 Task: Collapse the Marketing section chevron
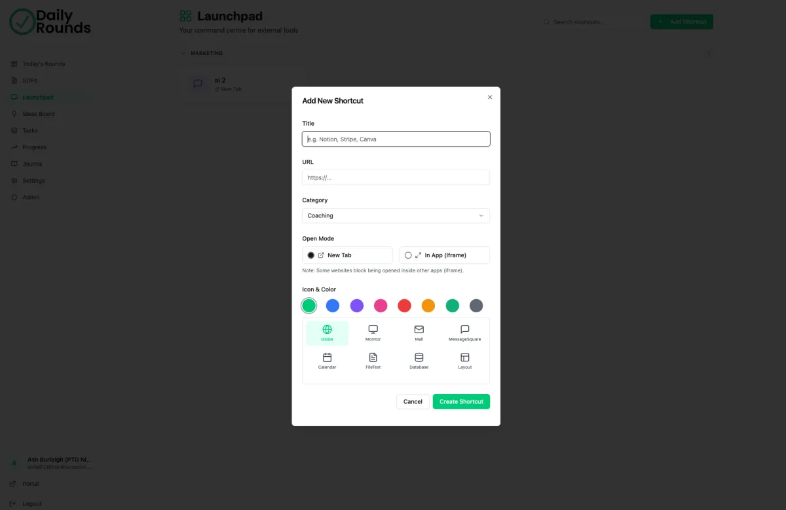183,53
